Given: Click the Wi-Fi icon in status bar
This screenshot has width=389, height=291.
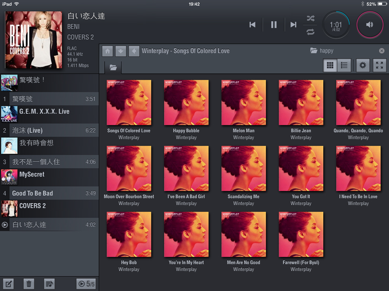Looking at the screenshot, I should click(x=17, y=4).
